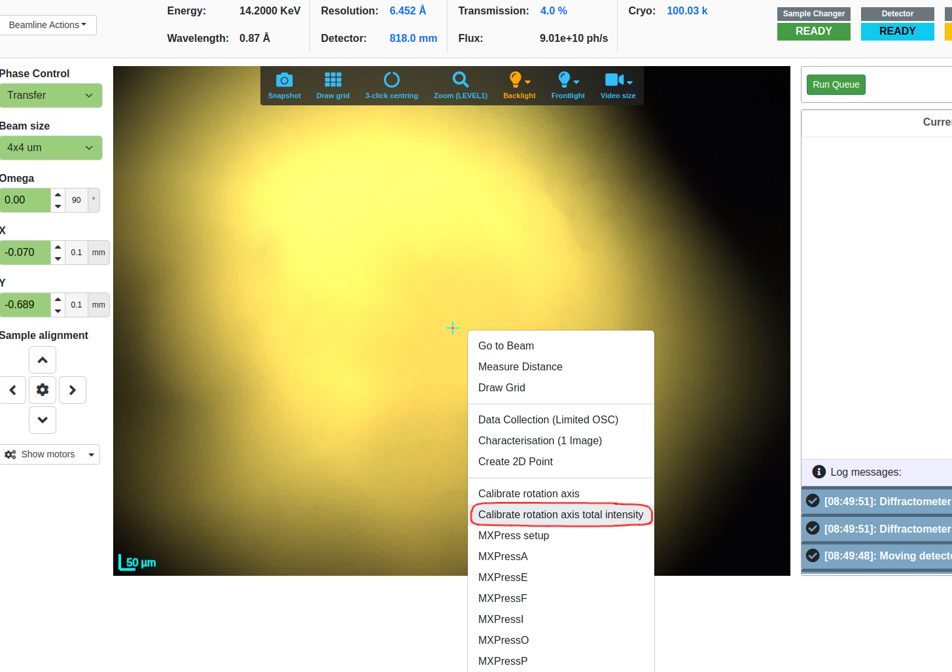Move sample up with the alignment arrow
952x672 pixels.
[x=43, y=360]
